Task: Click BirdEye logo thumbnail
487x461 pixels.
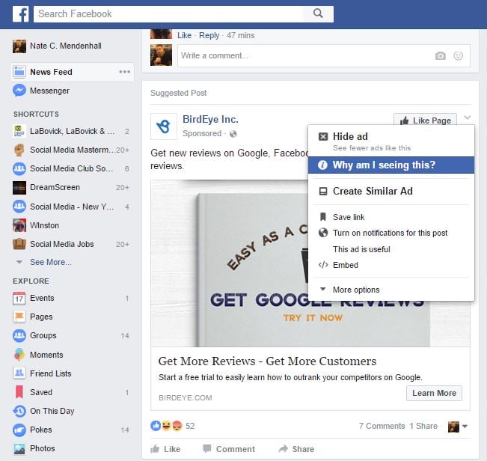Action: click(x=164, y=126)
